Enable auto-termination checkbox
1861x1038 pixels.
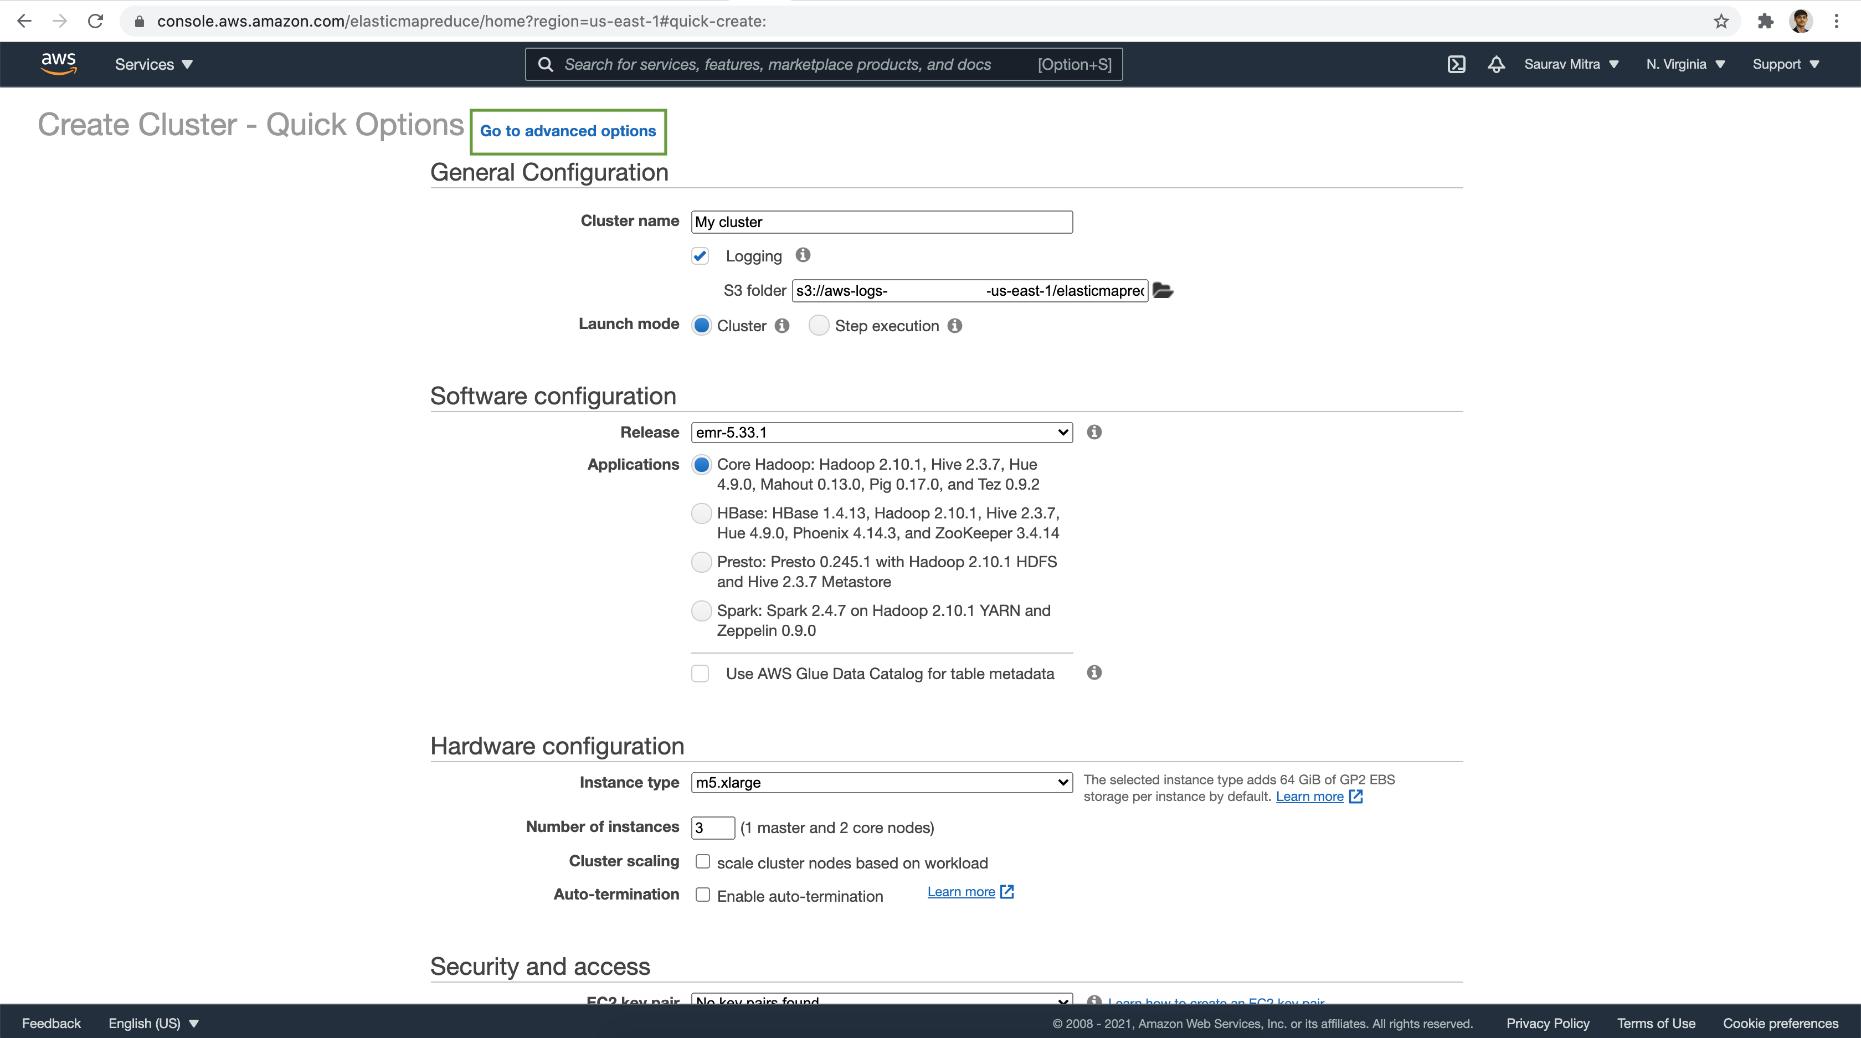[x=702, y=895]
